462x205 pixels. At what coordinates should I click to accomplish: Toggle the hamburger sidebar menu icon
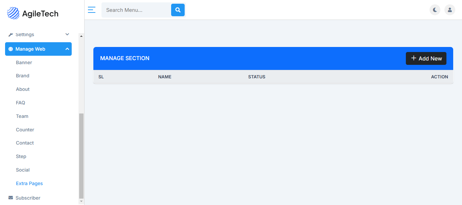click(x=92, y=10)
